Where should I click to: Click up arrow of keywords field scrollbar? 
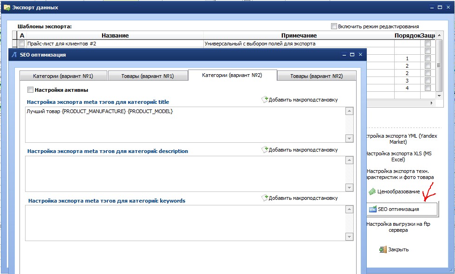pyautogui.click(x=349, y=209)
